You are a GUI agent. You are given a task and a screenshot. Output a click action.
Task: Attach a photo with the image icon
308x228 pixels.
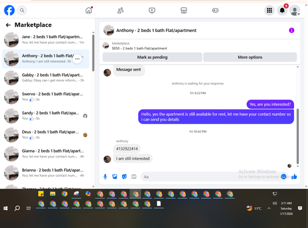point(115,176)
